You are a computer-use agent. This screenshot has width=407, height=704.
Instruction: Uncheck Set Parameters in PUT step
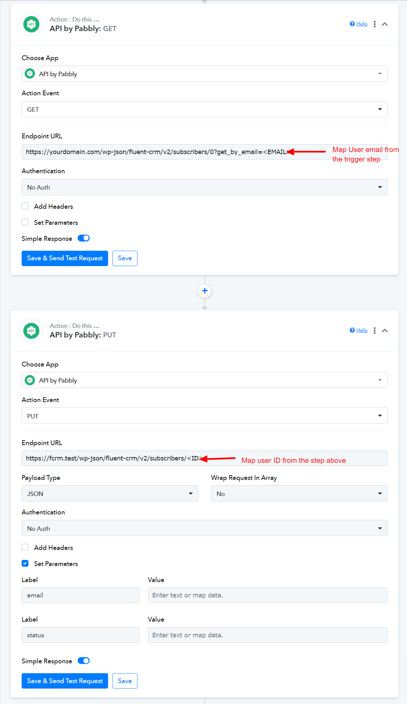click(25, 563)
